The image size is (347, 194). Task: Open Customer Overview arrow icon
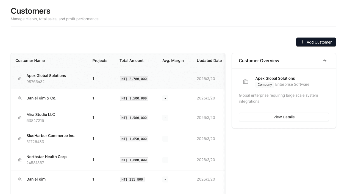tap(325, 61)
